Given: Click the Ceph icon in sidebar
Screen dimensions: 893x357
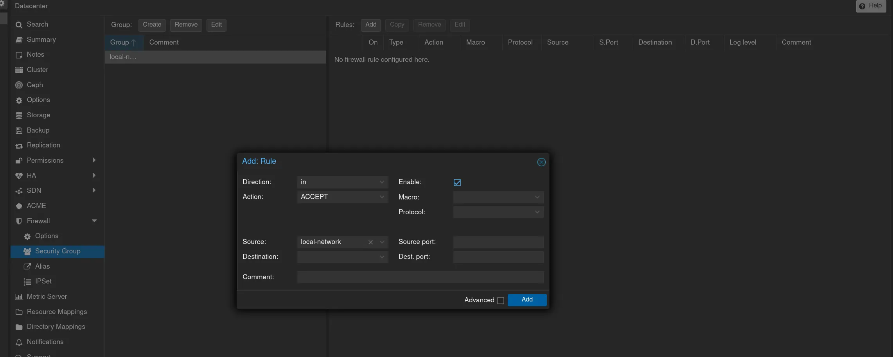Looking at the screenshot, I should tap(19, 85).
